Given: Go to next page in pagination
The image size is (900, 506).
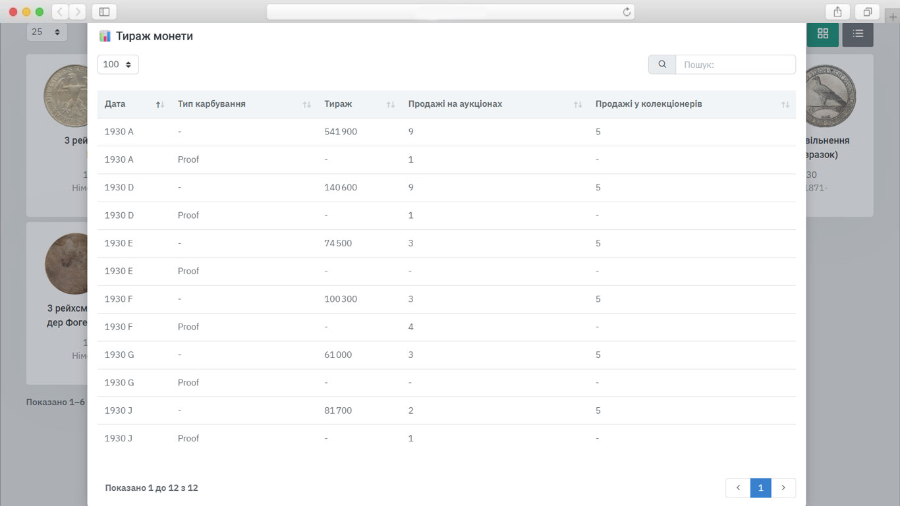Looking at the screenshot, I should click(783, 488).
